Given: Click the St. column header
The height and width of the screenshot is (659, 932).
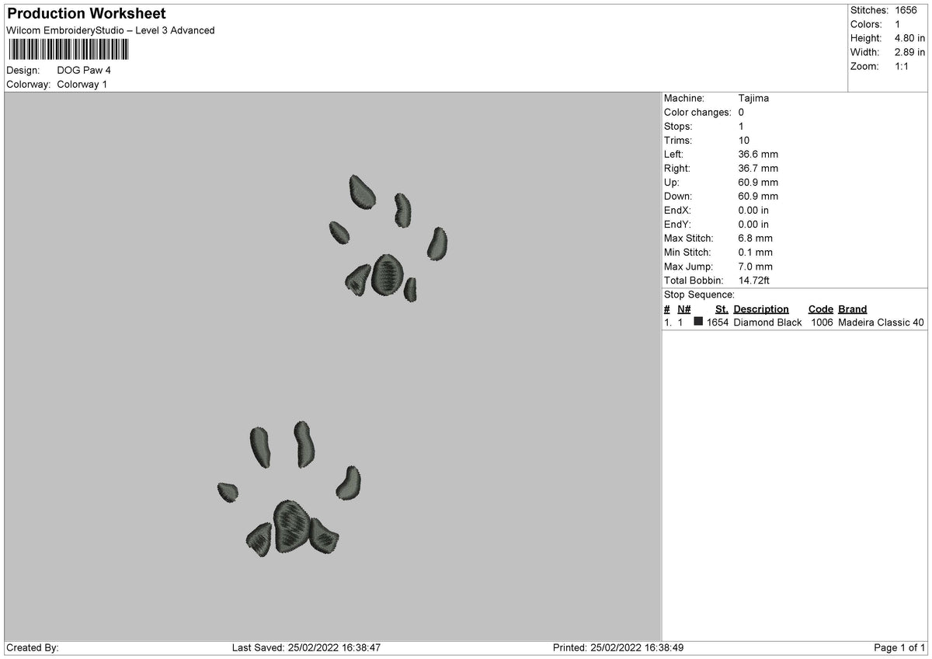Looking at the screenshot, I should [x=722, y=309].
